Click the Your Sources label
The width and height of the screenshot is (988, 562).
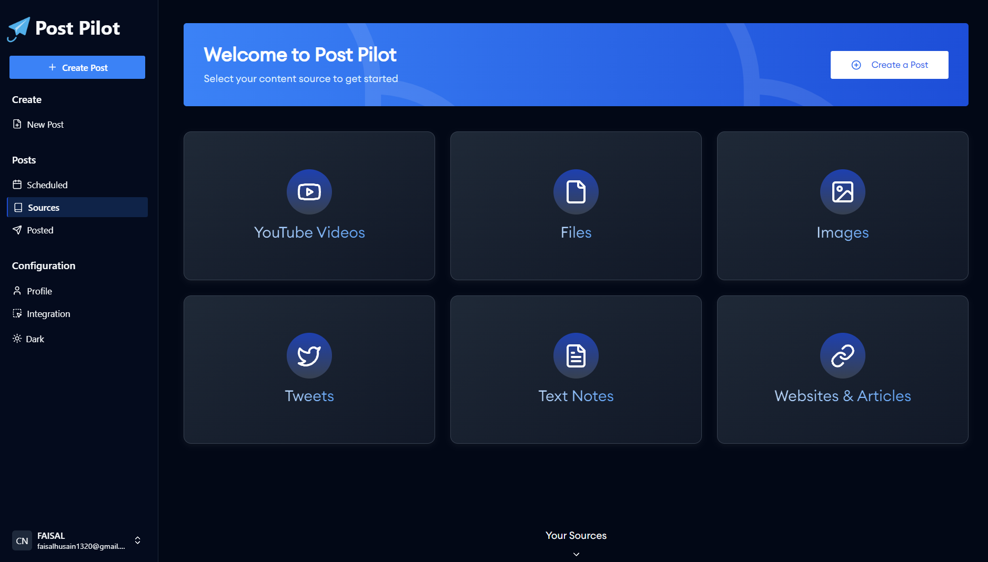click(x=576, y=535)
